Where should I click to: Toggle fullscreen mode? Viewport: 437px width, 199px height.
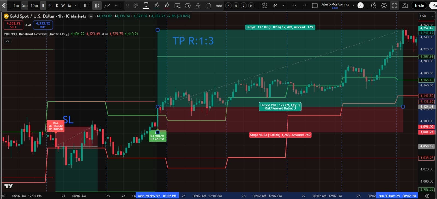click(x=394, y=5)
